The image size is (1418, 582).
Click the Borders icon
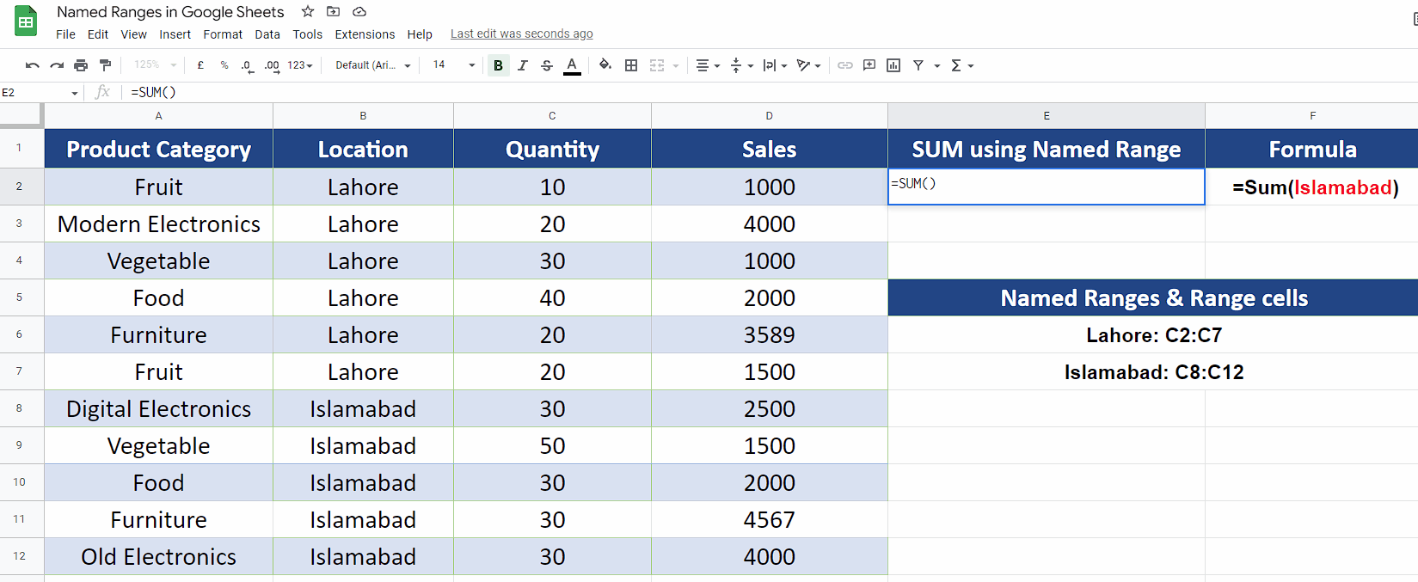coord(631,65)
